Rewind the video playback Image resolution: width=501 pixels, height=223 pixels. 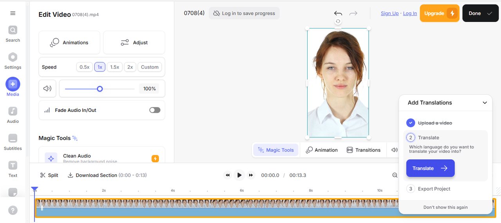coord(227,175)
